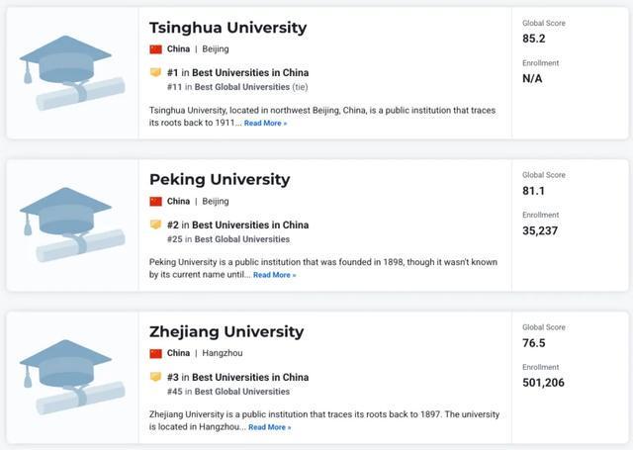The image size is (633, 450).
Task: Expand Peking University description with Read More
Action: click(274, 275)
